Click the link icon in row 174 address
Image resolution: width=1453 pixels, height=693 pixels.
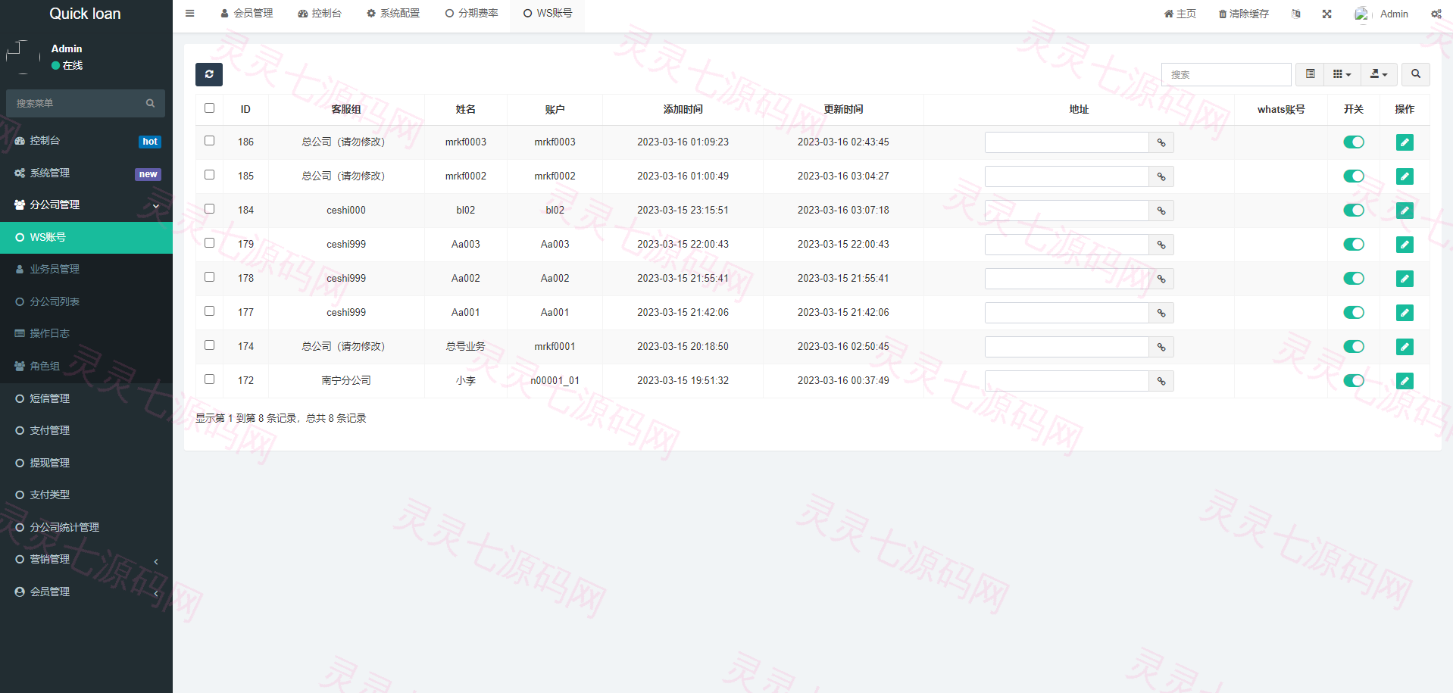click(x=1161, y=347)
